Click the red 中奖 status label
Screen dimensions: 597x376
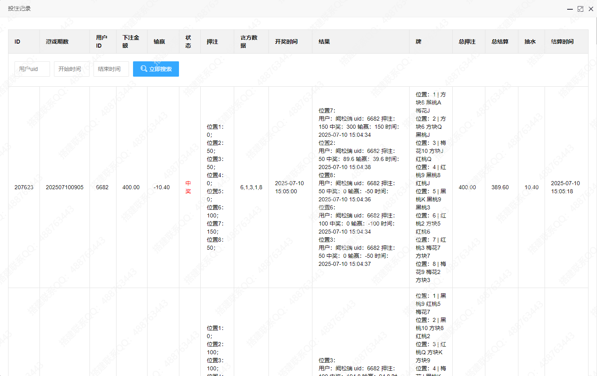pos(188,187)
